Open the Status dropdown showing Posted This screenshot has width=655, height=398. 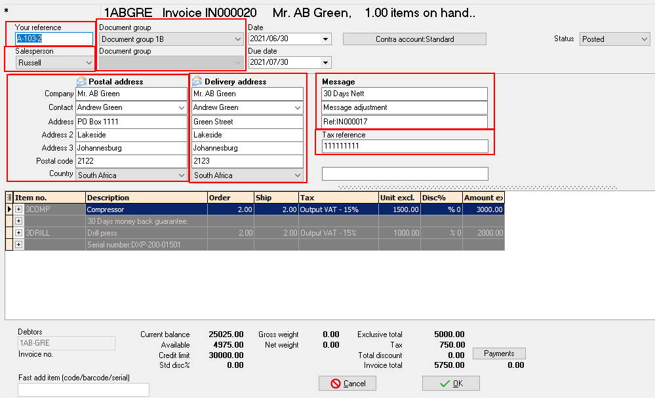(644, 39)
